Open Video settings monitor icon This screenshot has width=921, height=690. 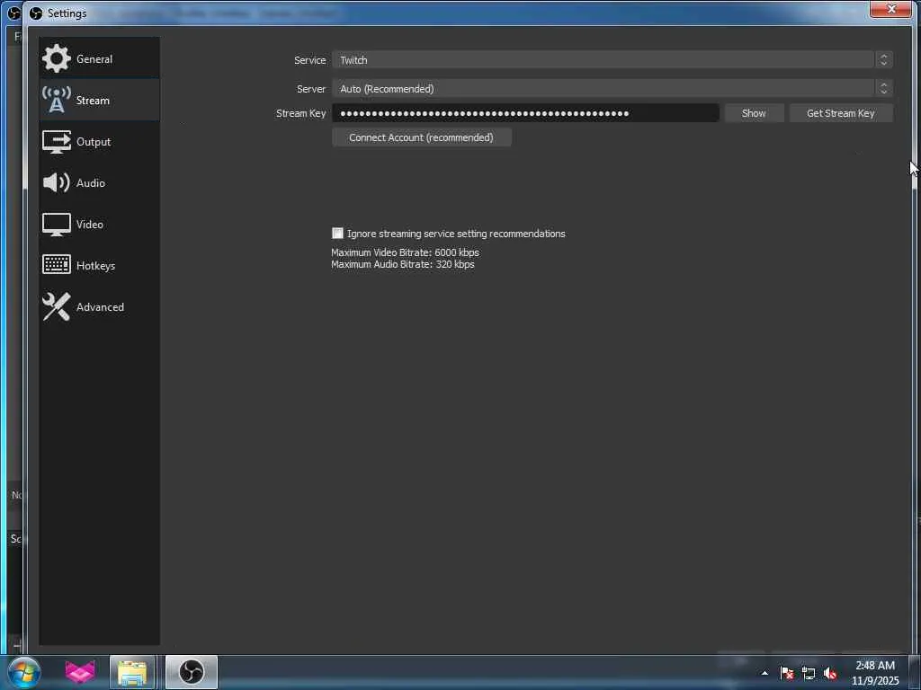coord(57,225)
